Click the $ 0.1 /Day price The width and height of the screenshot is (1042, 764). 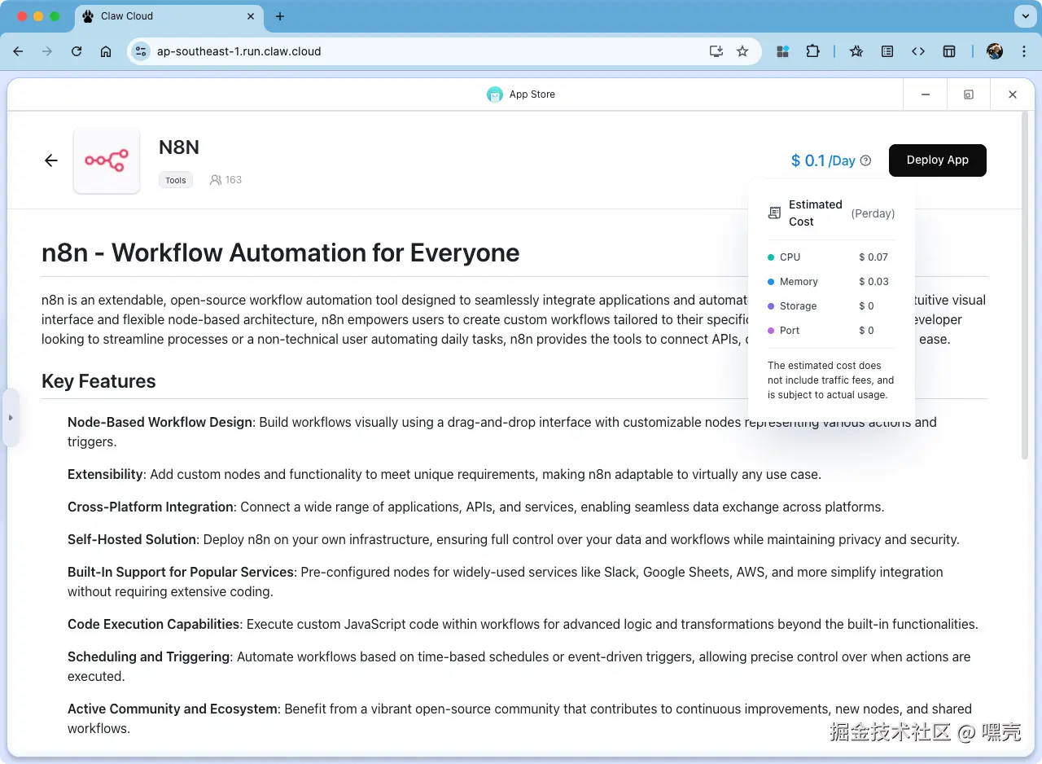(823, 160)
